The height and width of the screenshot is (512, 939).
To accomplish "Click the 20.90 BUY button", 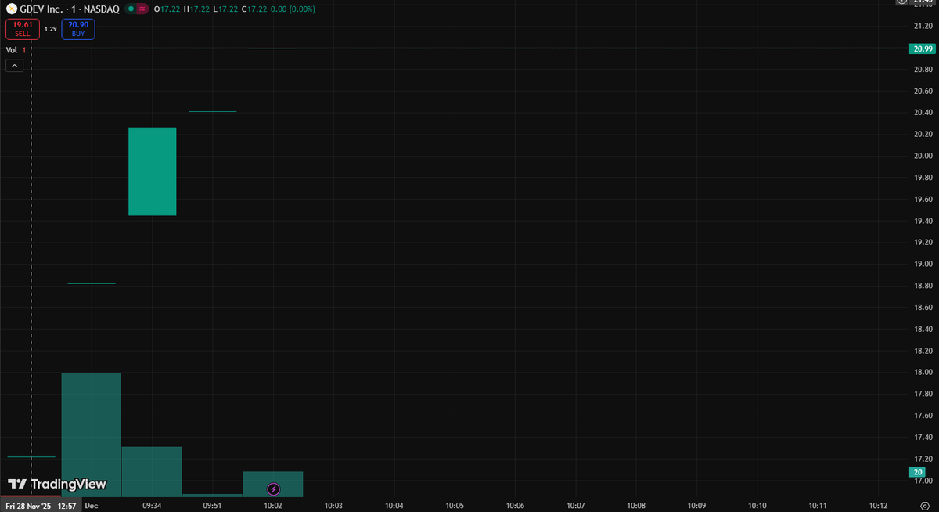I will tap(78, 29).
